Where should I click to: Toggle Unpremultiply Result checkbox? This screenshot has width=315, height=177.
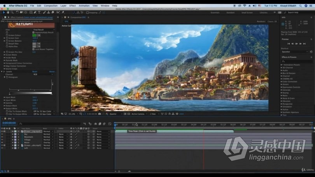pos(33,32)
